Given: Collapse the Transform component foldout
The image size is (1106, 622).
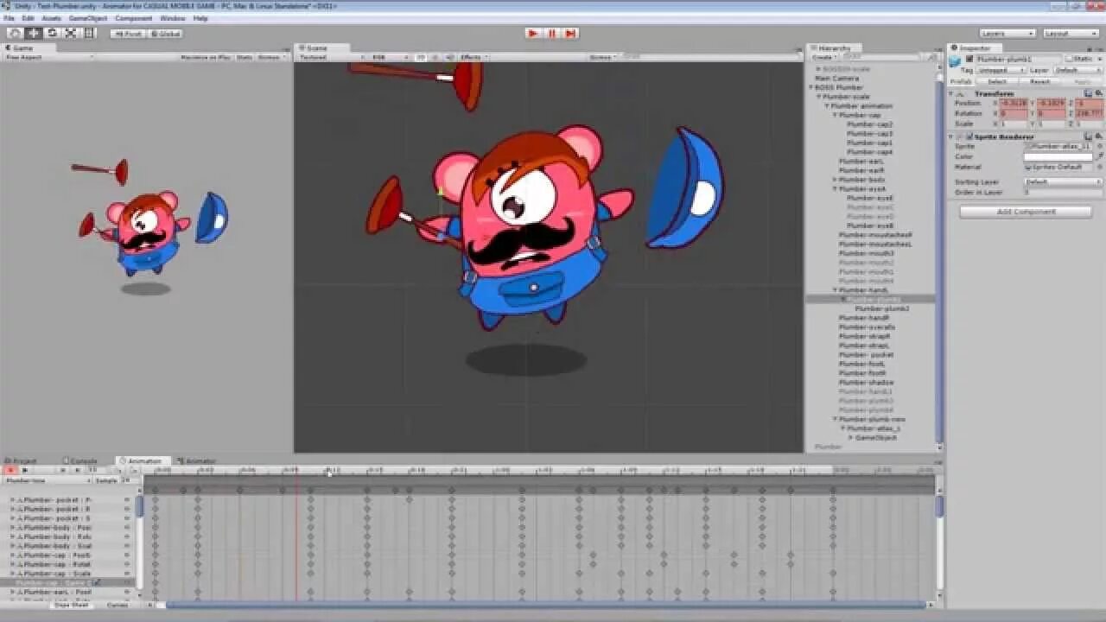Looking at the screenshot, I should click(951, 93).
